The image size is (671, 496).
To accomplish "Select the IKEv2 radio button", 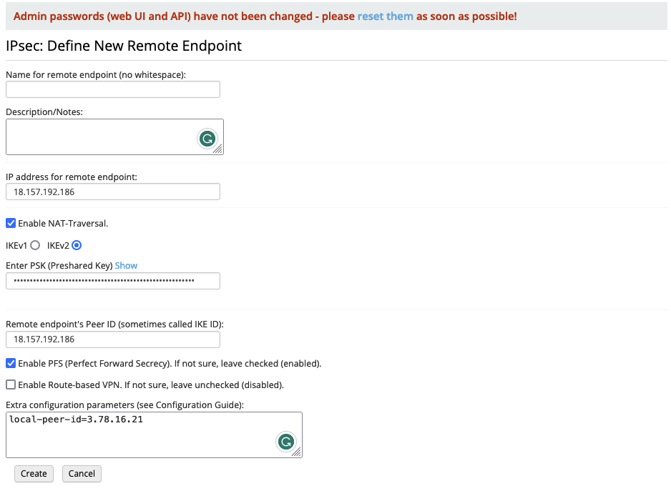I will click(77, 245).
